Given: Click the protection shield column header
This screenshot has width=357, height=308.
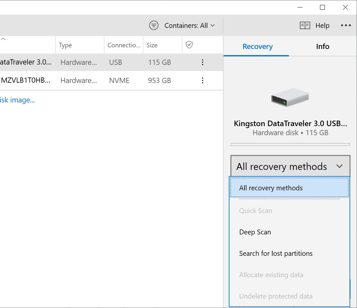Looking at the screenshot, I should pos(189,45).
